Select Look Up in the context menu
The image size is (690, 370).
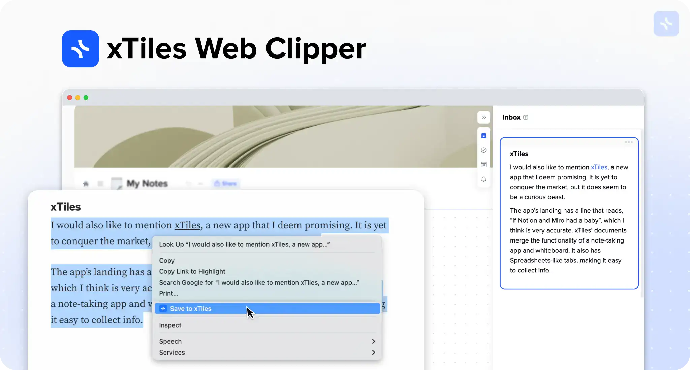[x=244, y=244]
